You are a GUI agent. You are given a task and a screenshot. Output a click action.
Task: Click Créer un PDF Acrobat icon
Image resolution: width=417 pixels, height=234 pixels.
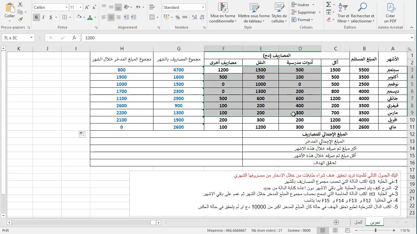[390, 13]
